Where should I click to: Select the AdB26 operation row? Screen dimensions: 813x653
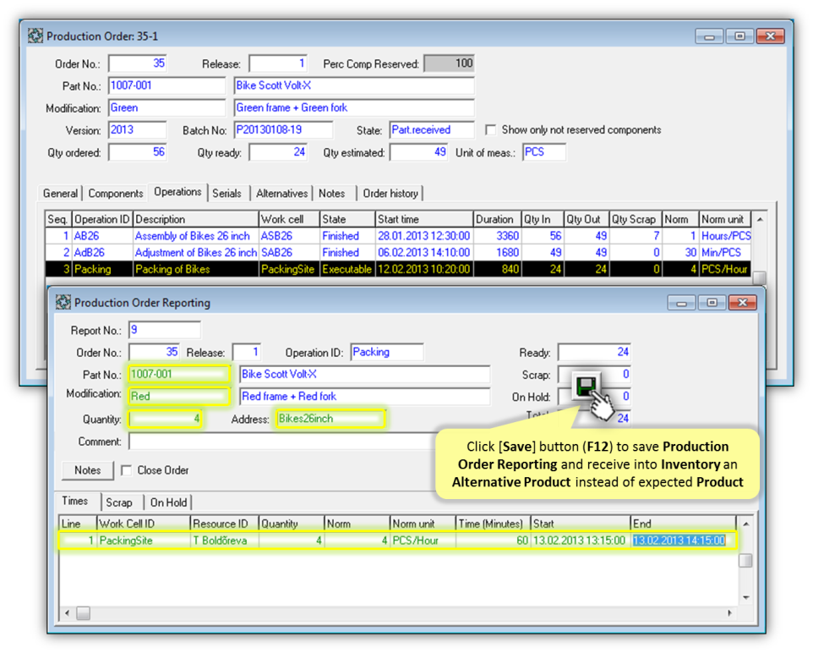coord(398,252)
